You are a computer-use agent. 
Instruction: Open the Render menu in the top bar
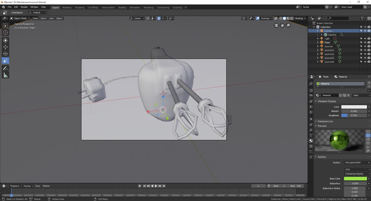[x=24, y=7]
